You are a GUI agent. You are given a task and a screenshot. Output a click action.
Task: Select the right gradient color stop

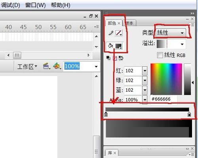coord(189,114)
